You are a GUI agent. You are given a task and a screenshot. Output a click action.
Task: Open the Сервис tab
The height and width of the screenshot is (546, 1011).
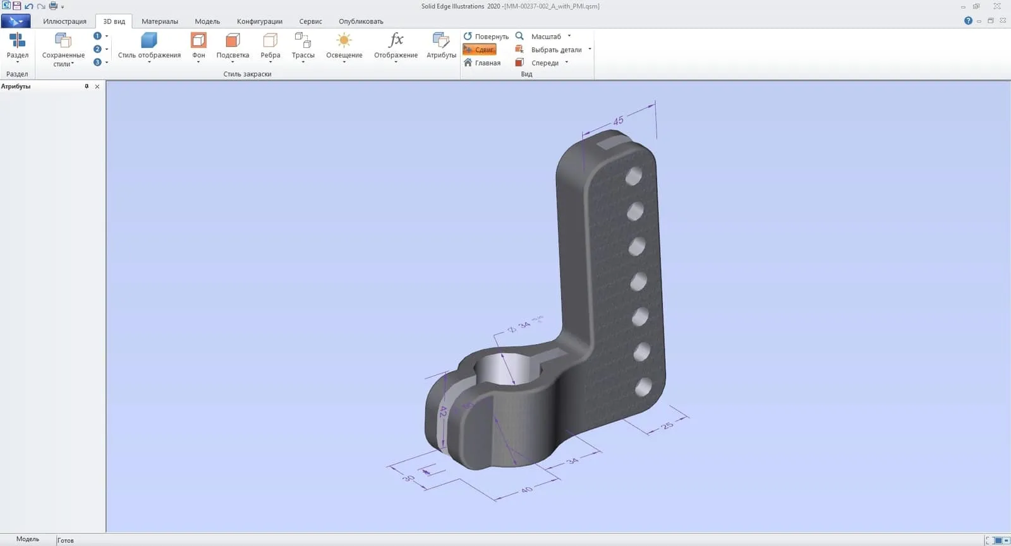coord(310,21)
